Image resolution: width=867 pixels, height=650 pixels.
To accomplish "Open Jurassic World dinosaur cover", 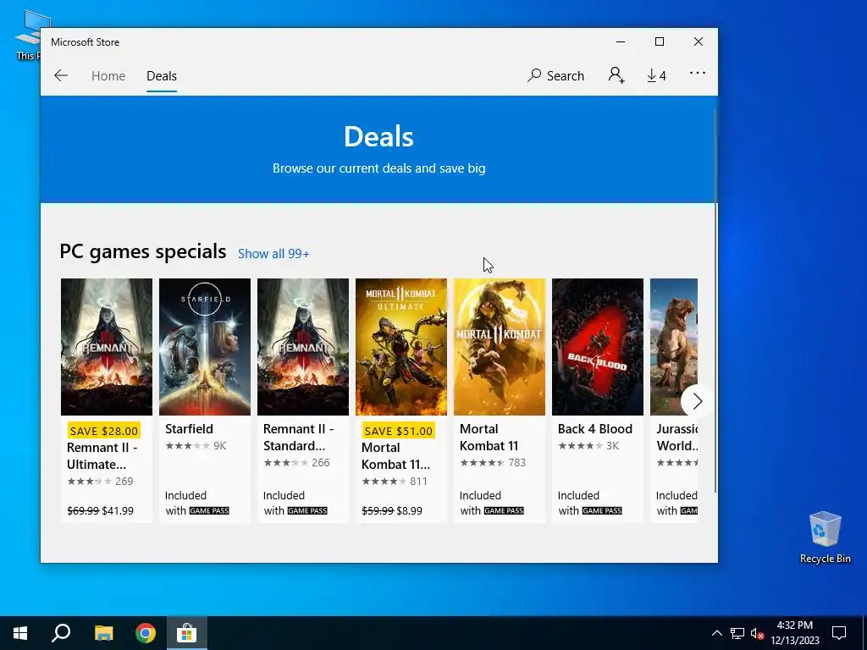I will 674,346.
